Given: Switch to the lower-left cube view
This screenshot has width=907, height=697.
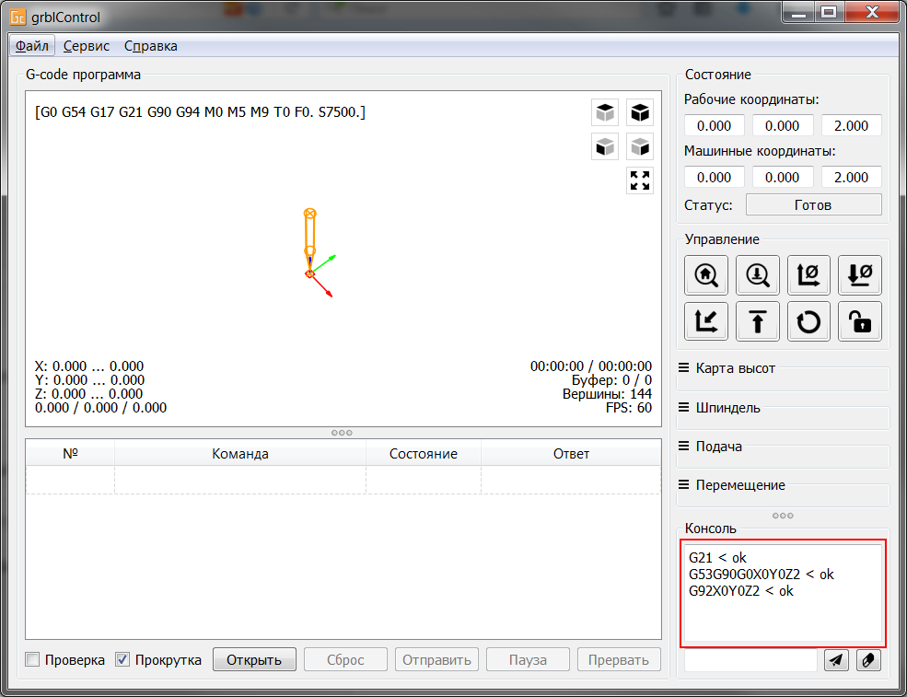Looking at the screenshot, I should pos(605,146).
